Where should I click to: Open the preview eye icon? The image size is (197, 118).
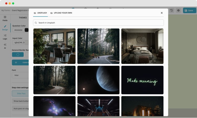pyautogui.click(x=178, y=11)
